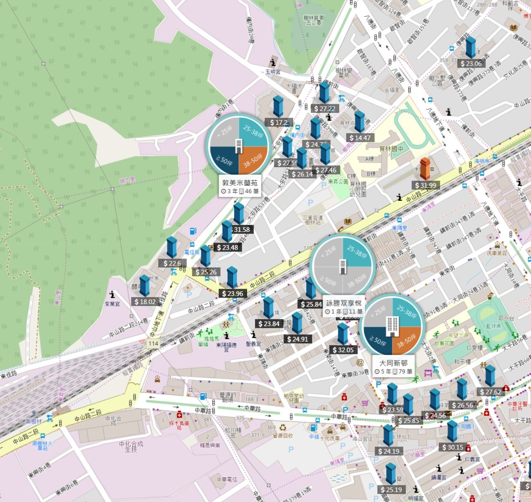Select the building marker for $30.15
The width and height of the screenshot is (531, 502).
[452, 431]
